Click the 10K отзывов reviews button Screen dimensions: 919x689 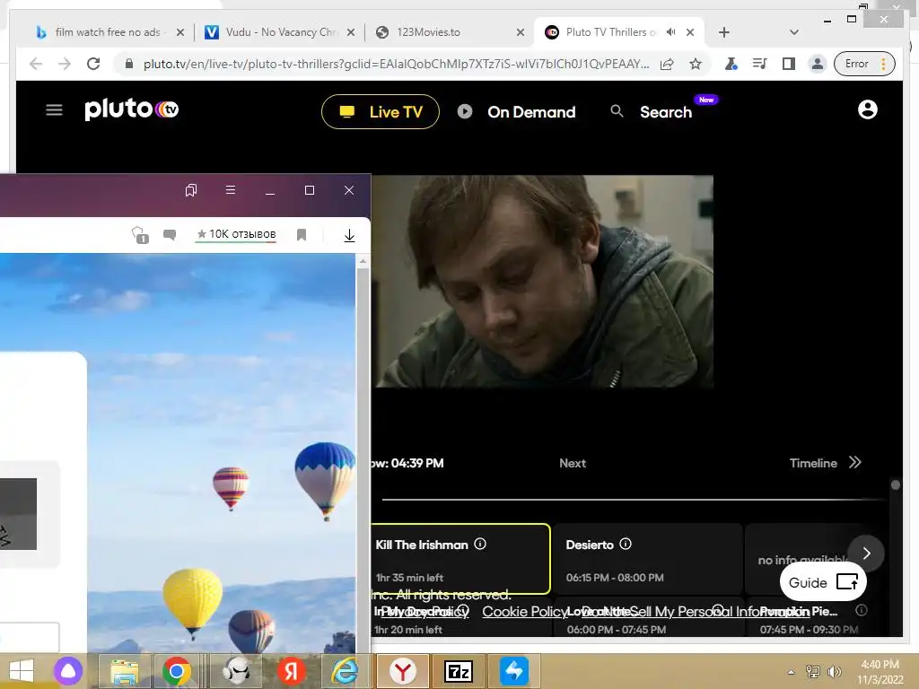pos(236,234)
